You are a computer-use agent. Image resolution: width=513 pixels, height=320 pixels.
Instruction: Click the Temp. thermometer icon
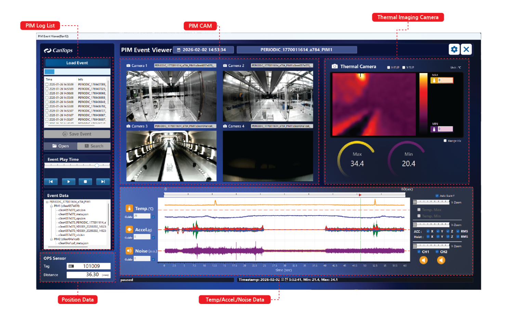[129, 208]
